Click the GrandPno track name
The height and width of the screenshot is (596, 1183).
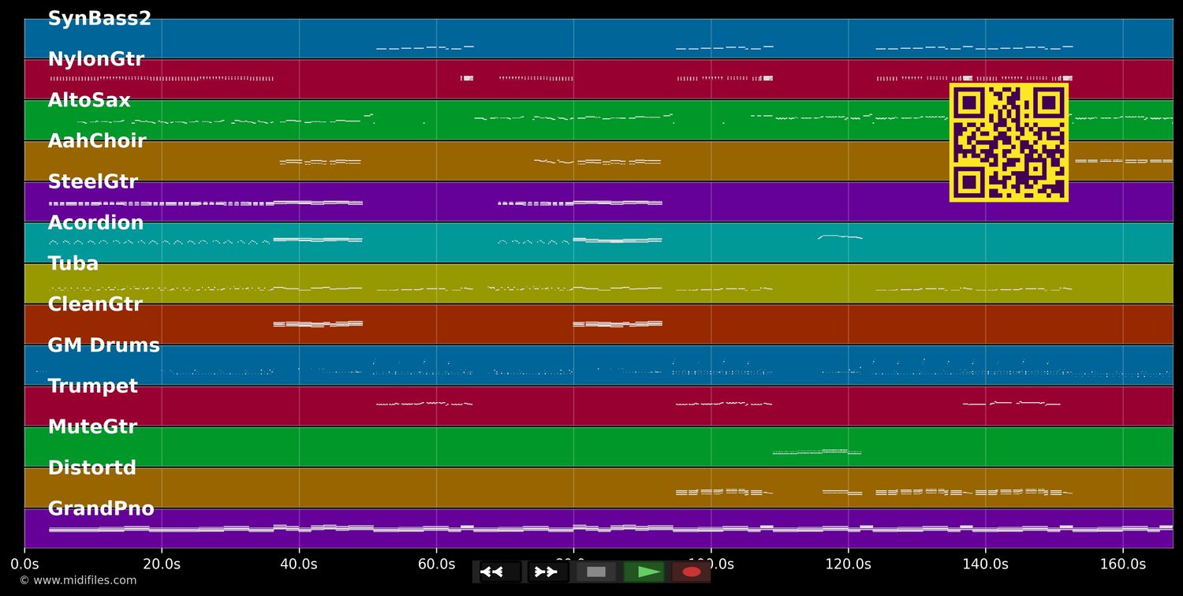tap(101, 509)
